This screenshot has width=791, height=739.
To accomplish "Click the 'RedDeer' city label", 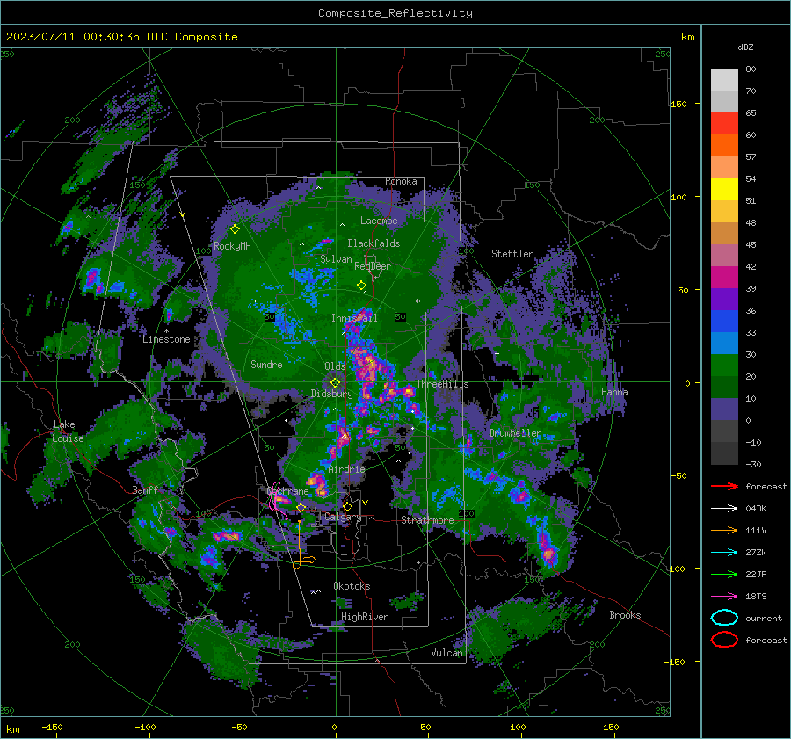I will coord(373,266).
